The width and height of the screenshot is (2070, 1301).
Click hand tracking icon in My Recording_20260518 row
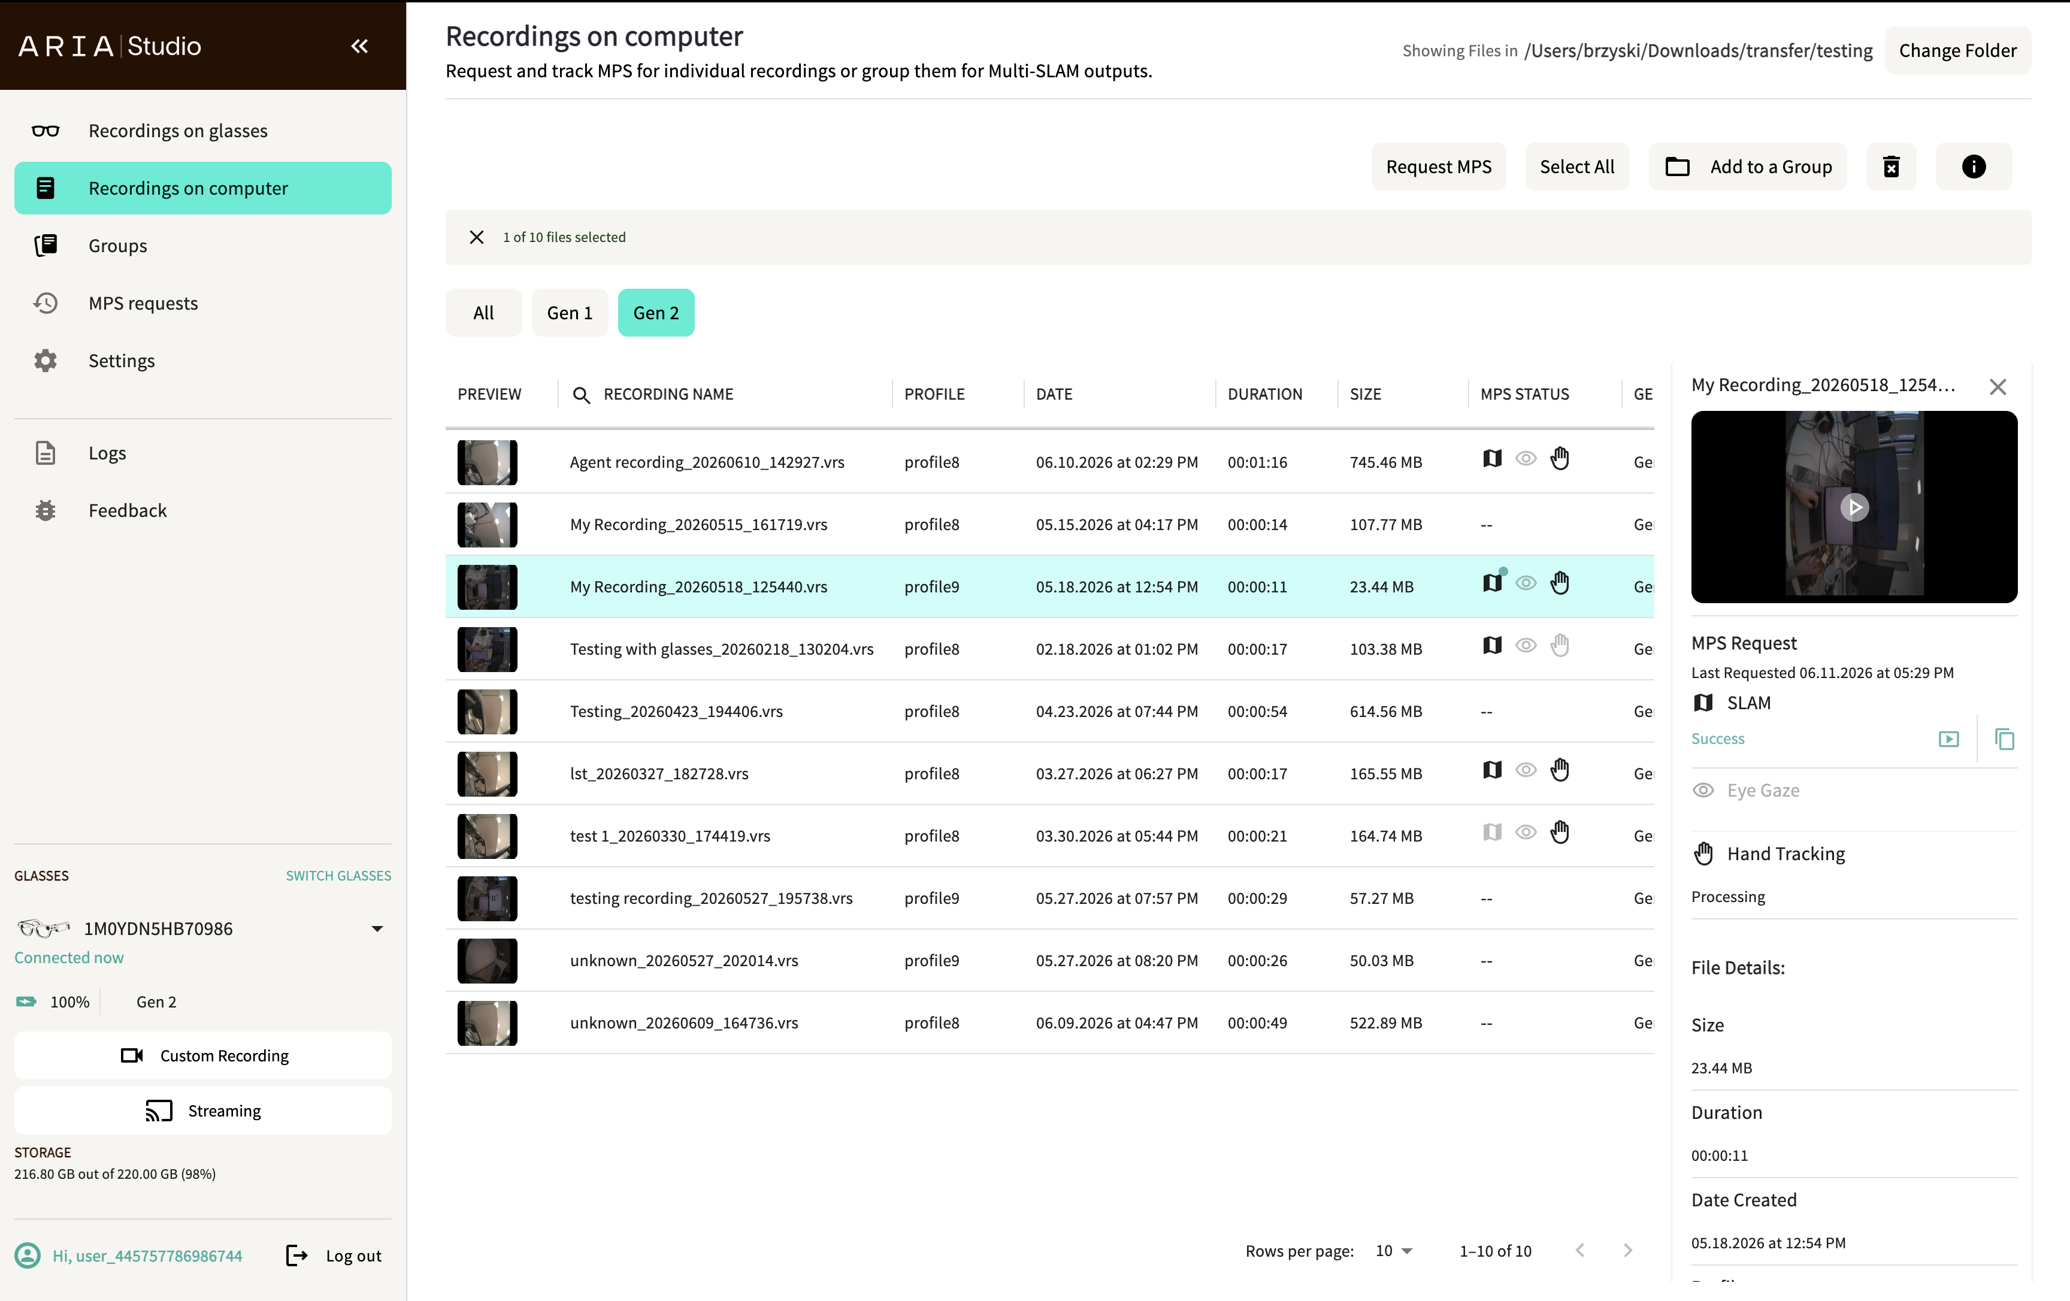pos(1560,583)
